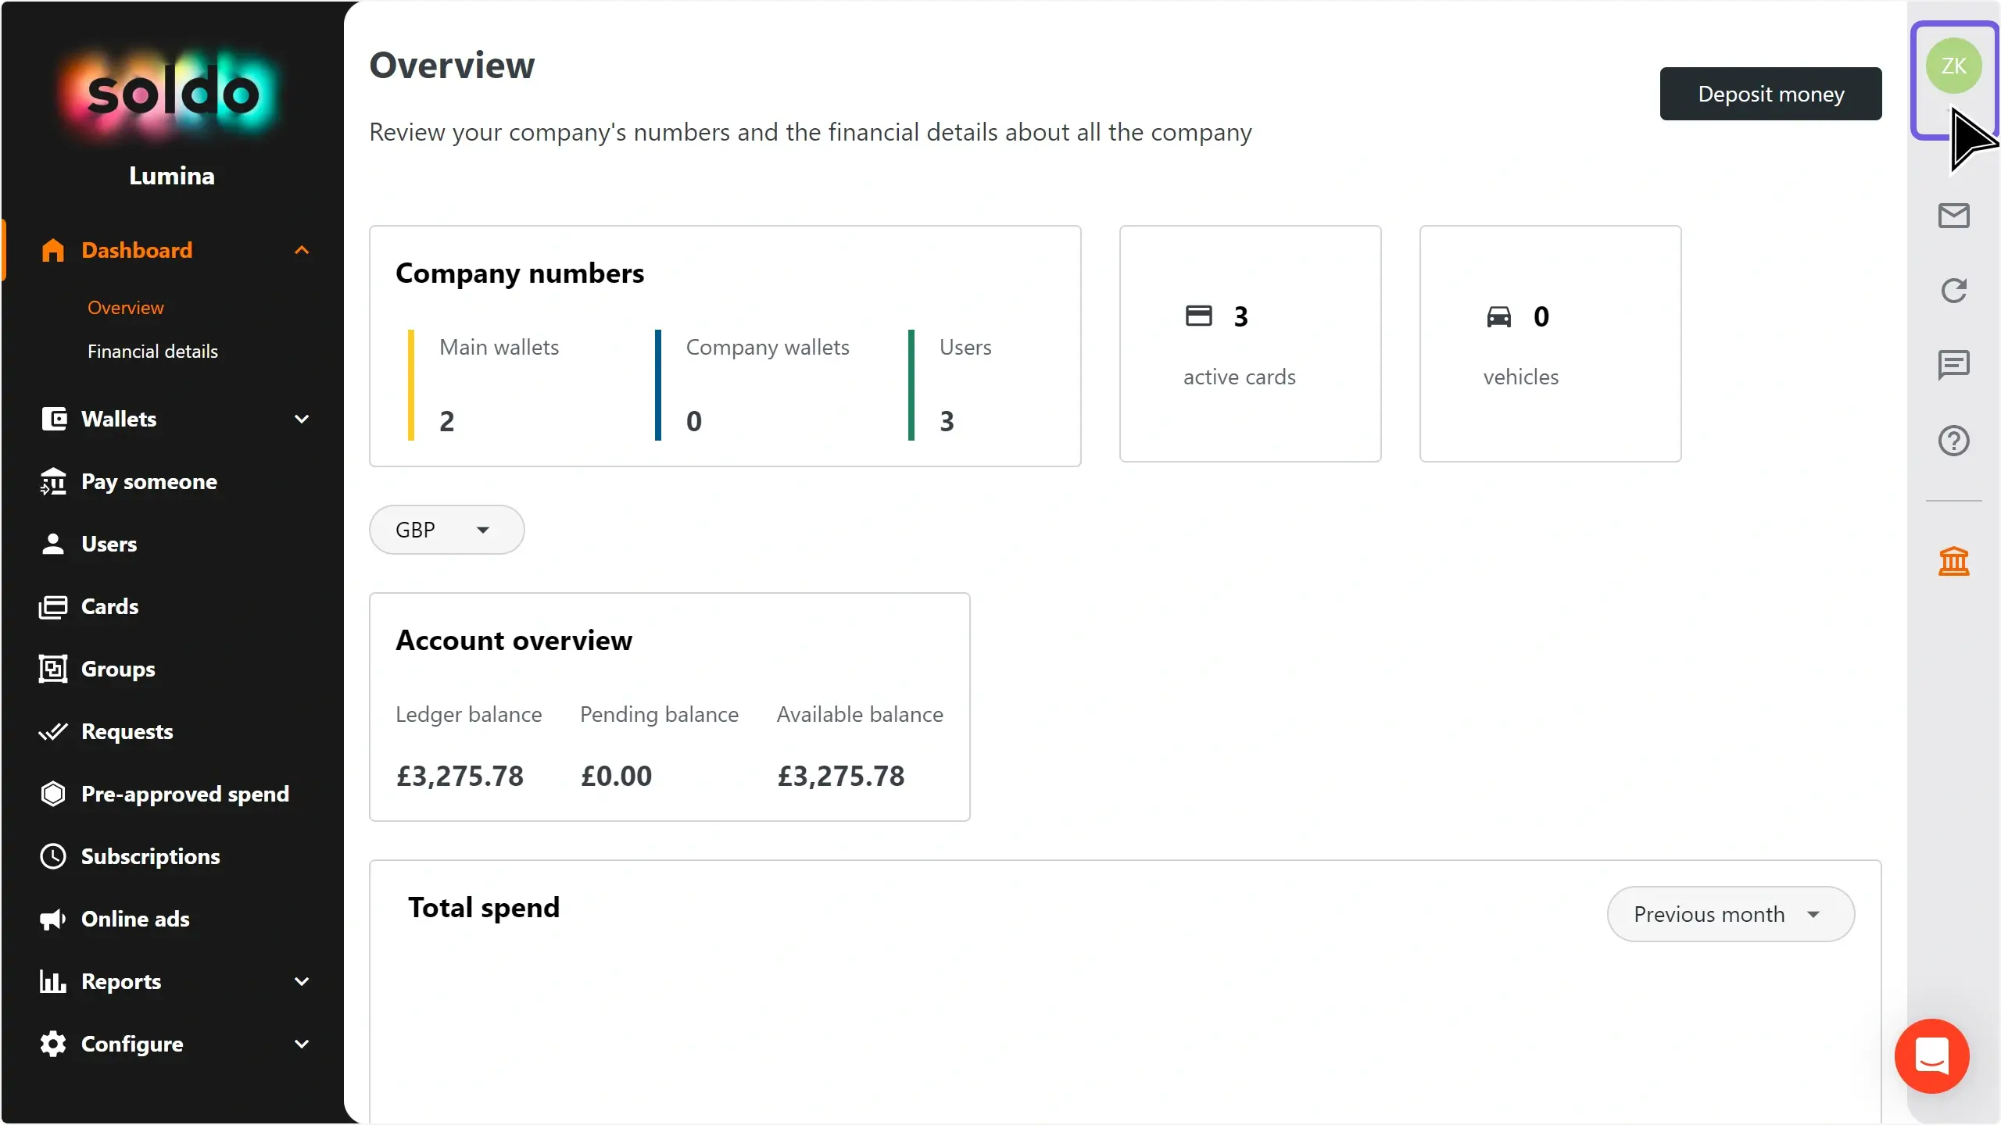The image size is (2001, 1125).
Task: Click the Soldo logo
Action: click(172, 94)
